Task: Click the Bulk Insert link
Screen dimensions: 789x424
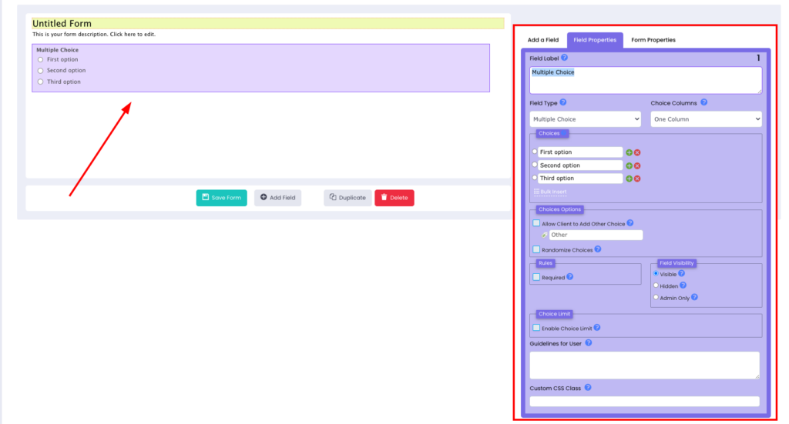Action: click(x=550, y=192)
